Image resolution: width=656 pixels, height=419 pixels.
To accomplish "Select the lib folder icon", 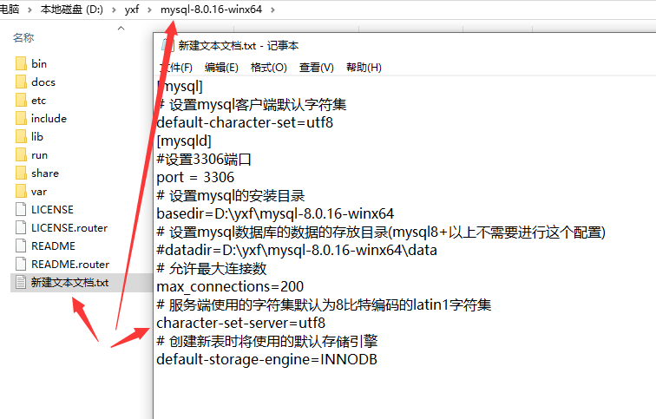I will click(x=21, y=137).
